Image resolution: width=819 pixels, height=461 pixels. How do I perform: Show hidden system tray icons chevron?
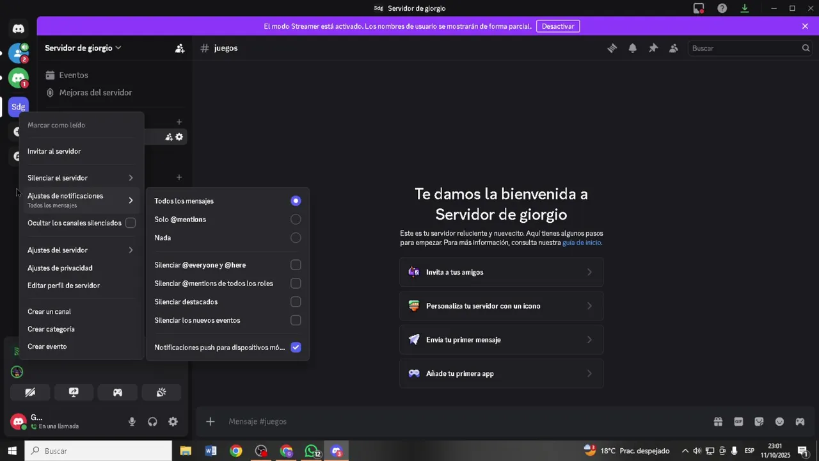pos(685,451)
